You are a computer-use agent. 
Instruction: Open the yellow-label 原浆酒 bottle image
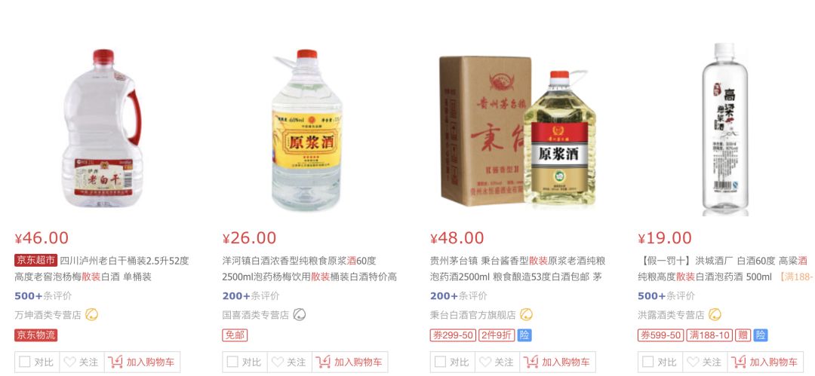pyautogui.click(x=307, y=130)
